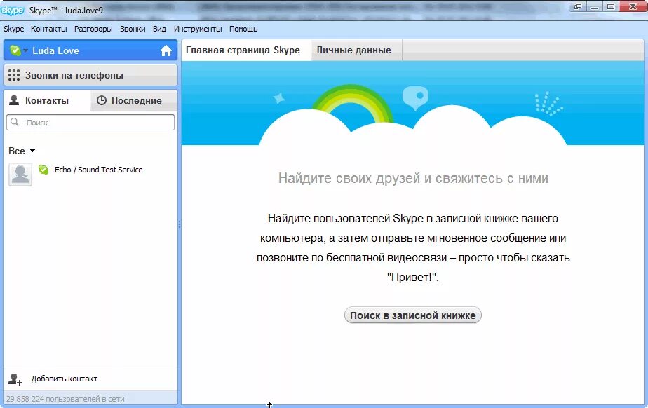648x408 pixels.
Task: Click the Skype logo in title bar
Action: click(x=13, y=11)
